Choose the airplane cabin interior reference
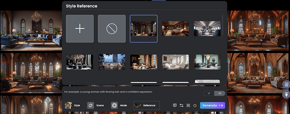290x114 pixels. click(x=207, y=28)
